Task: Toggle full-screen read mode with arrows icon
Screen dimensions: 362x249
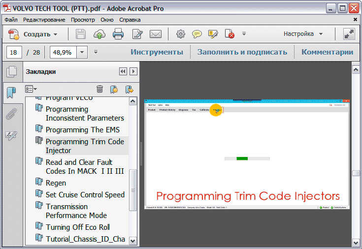Action: pos(349,34)
